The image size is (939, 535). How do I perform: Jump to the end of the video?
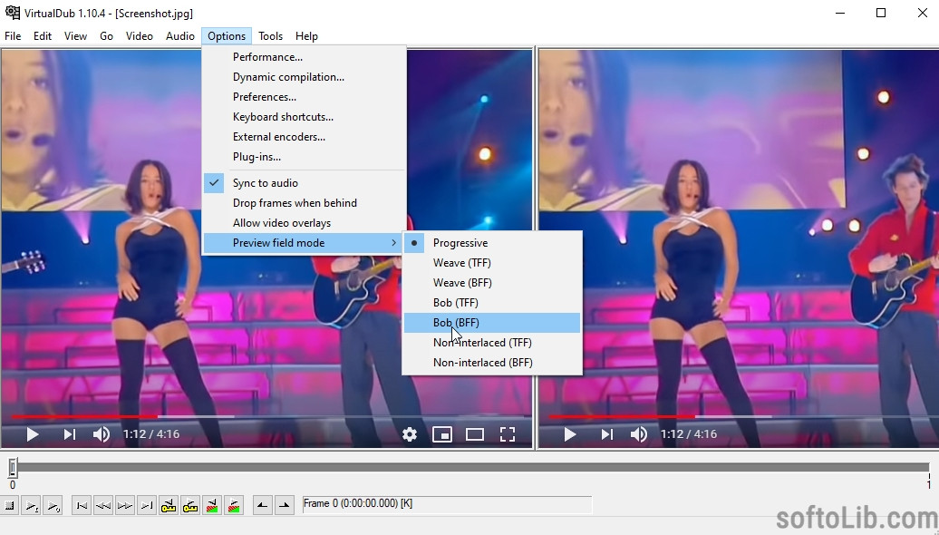coord(147,506)
